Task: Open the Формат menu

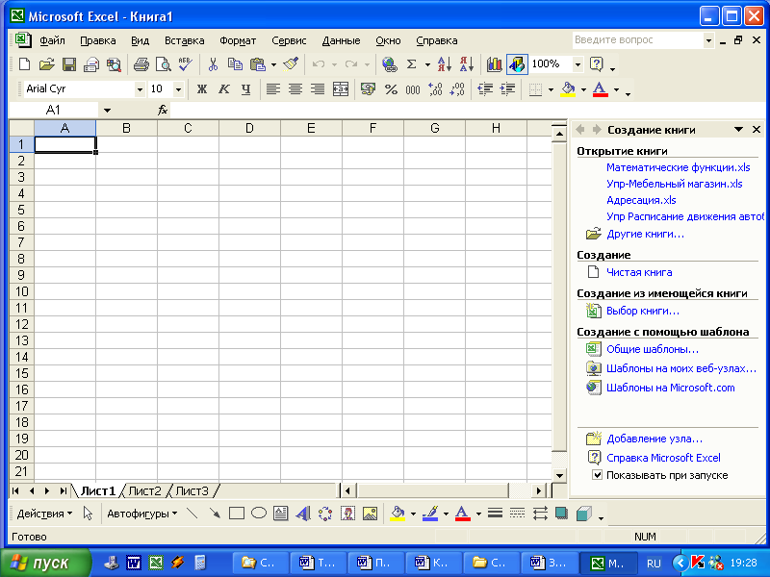Action: [x=238, y=40]
